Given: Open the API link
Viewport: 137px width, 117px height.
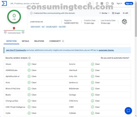Looking at the screenshot, I should [125, 13].
